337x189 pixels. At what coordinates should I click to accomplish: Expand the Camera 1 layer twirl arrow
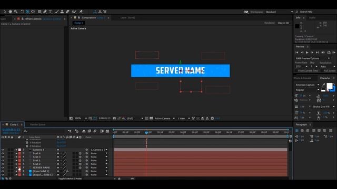(16, 150)
